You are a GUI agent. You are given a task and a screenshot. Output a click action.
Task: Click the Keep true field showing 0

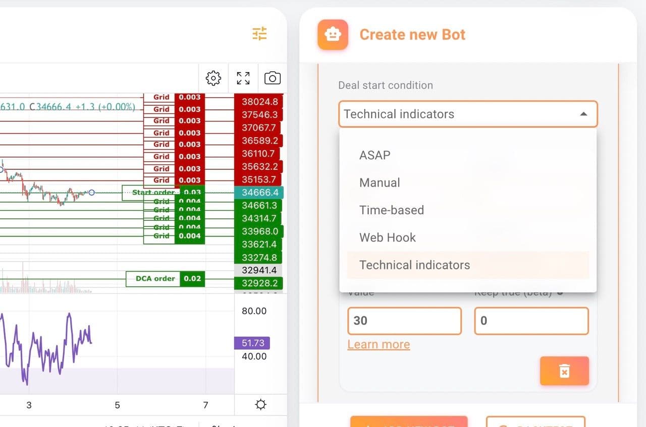point(531,321)
